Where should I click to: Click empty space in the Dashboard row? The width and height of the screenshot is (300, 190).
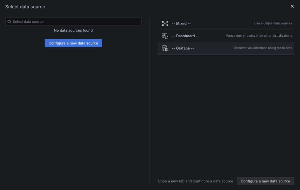[x=212, y=36]
